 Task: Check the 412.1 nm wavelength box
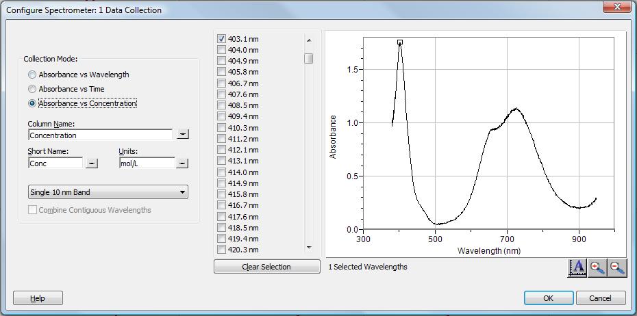(221, 150)
